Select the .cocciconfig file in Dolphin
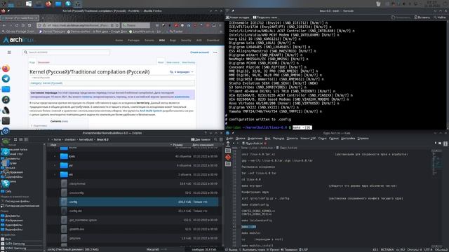This screenshot has height=252, width=449. point(139,193)
